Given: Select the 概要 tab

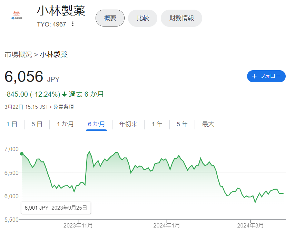Looking at the screenshot, I should pos(110,18).
